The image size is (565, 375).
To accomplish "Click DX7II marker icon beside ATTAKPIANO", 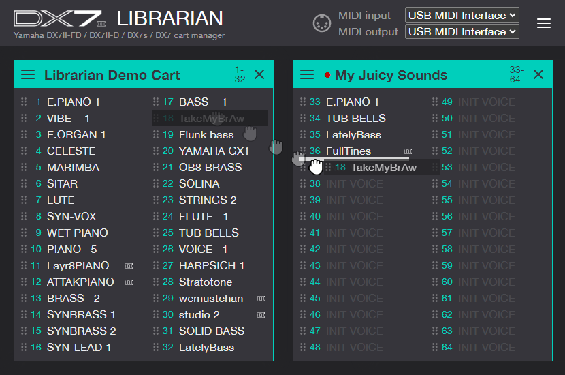I will click(x=129, y=282).
